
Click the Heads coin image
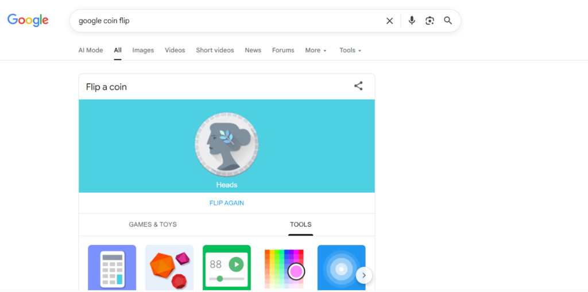pos(226,145)
